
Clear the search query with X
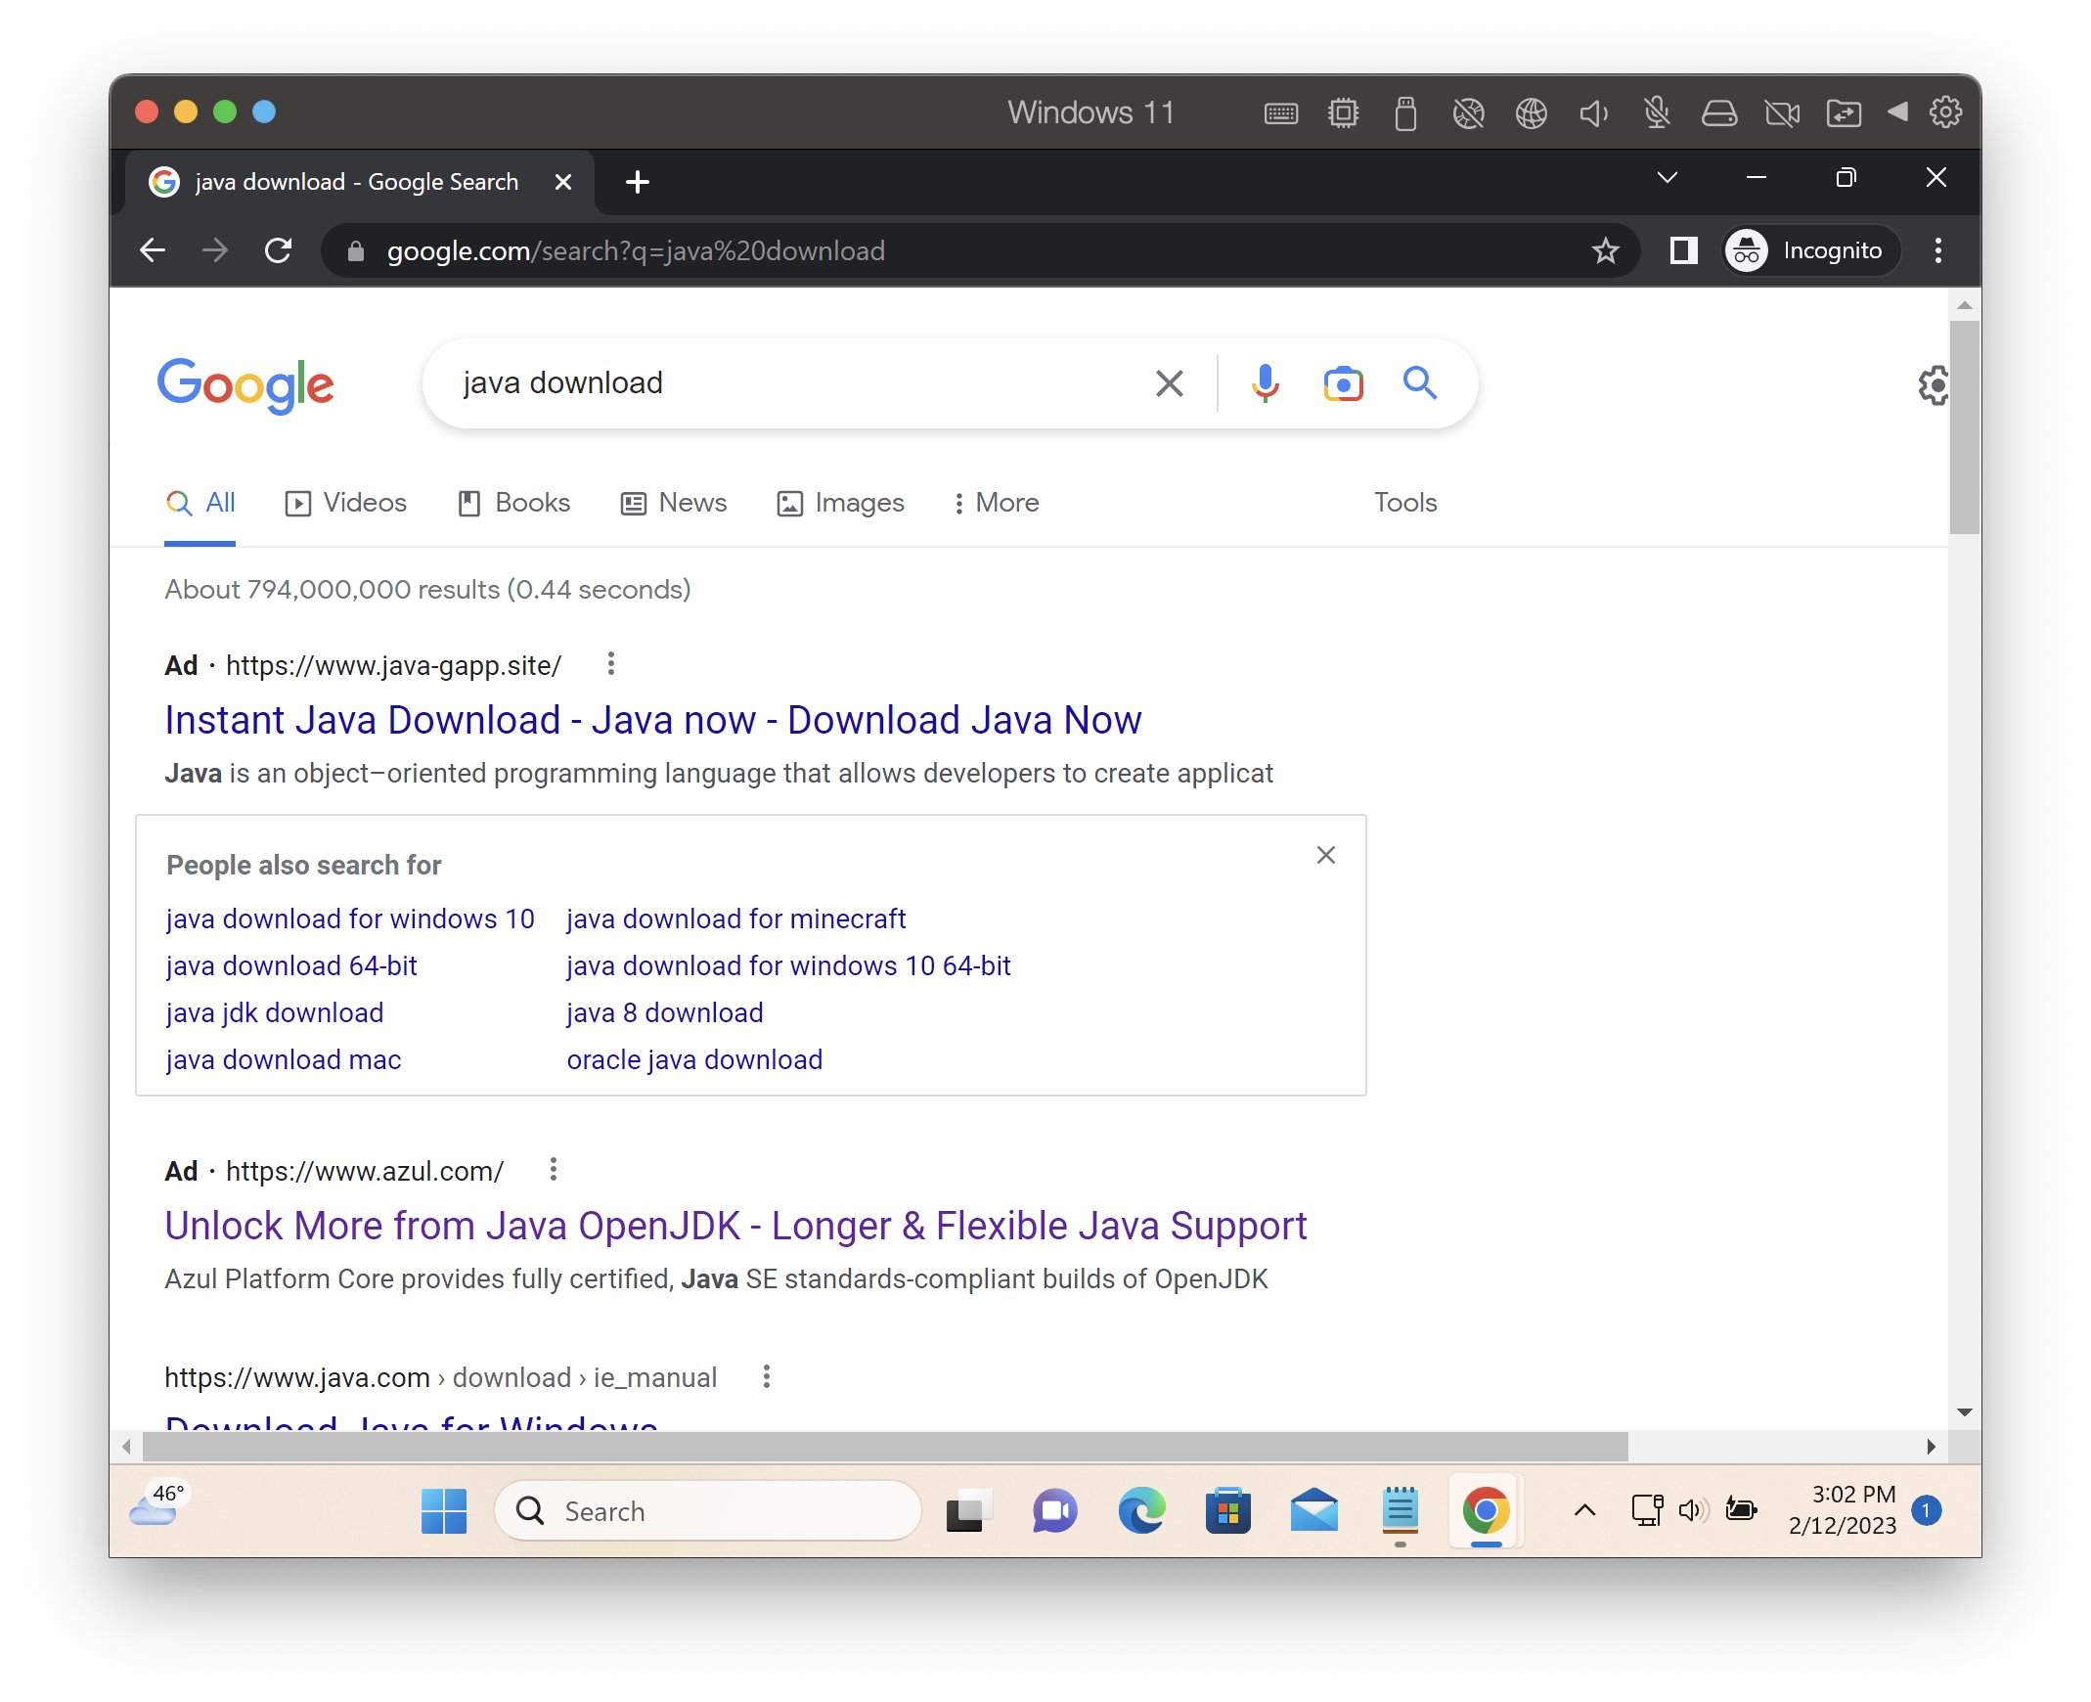(x=1169, y=383)
